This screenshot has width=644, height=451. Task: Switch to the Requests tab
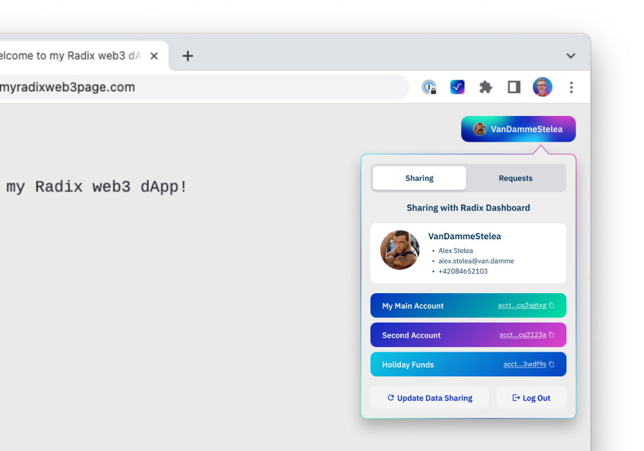[515, 178]
